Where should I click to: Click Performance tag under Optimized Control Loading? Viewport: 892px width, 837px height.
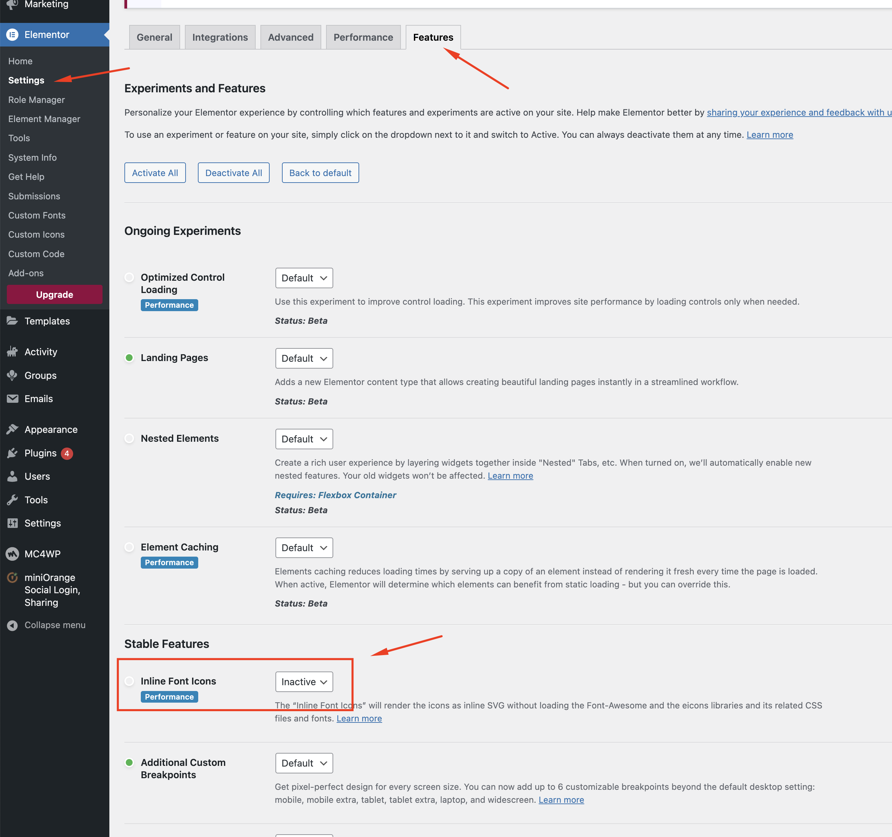click(x=169, y=305)
